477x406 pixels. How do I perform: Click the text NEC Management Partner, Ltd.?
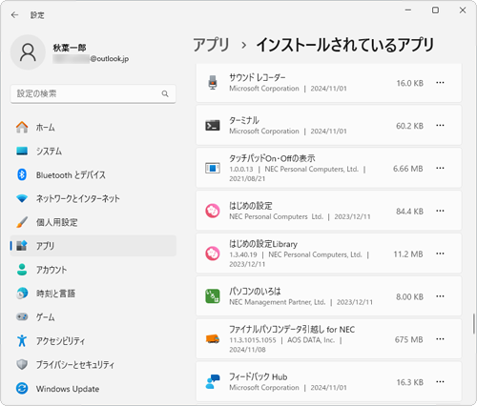pyautogui.click(x=278, y=302)
